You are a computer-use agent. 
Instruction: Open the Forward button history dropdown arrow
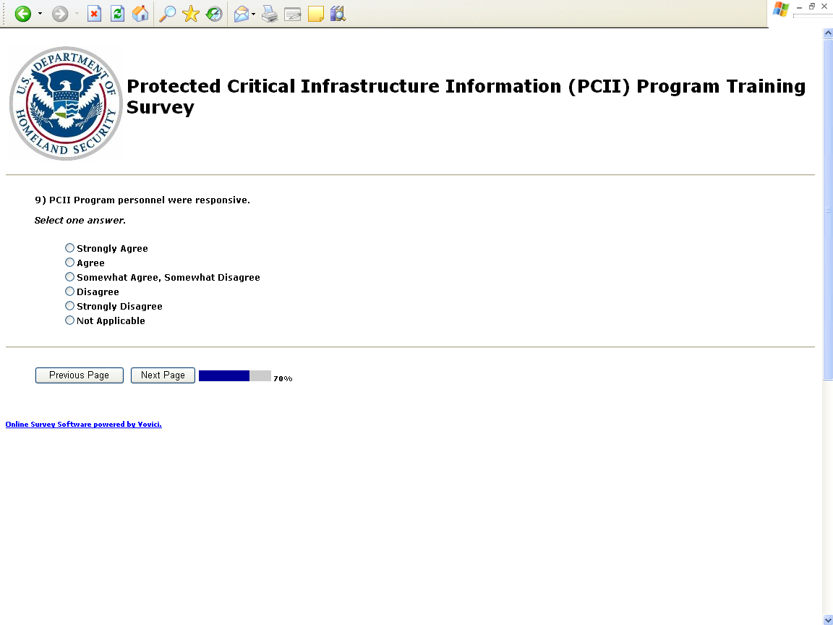click(x=77, y=14)
